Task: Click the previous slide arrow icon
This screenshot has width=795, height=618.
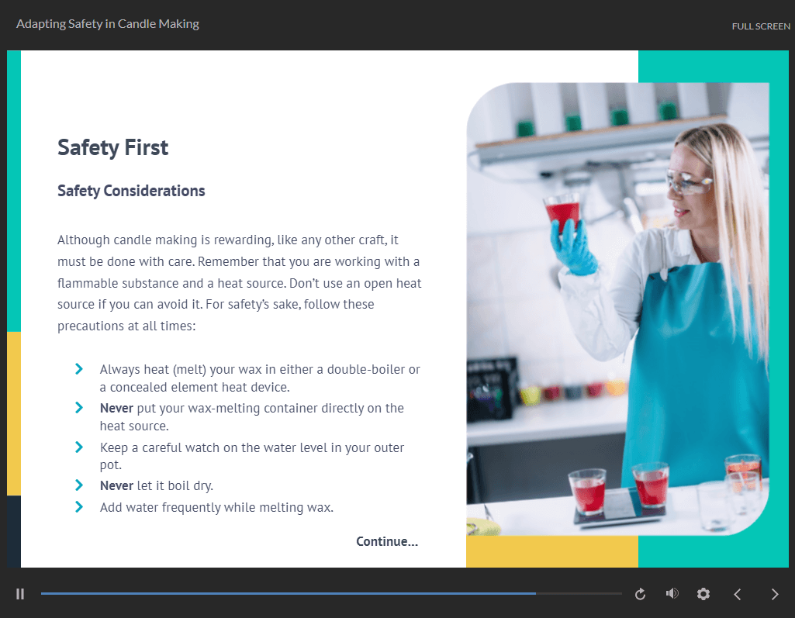Action: coord(737,593)
